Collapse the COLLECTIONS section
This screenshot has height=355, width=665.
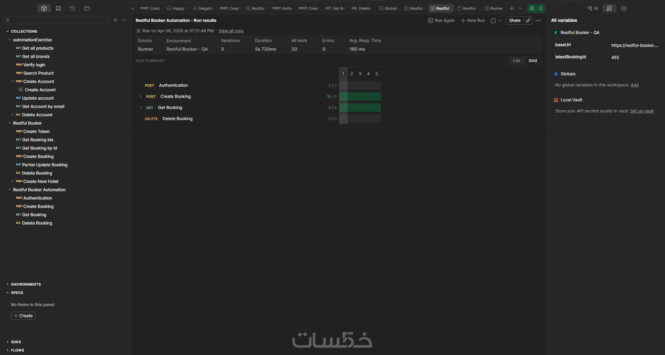[8, 31]
